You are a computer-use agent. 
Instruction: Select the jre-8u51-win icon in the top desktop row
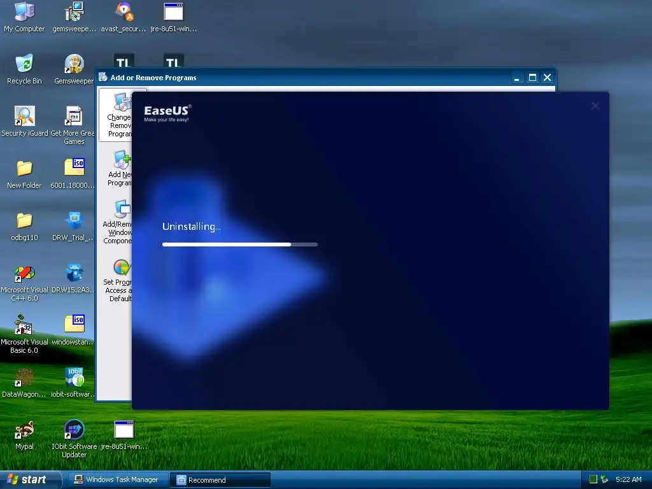(173, 17)
